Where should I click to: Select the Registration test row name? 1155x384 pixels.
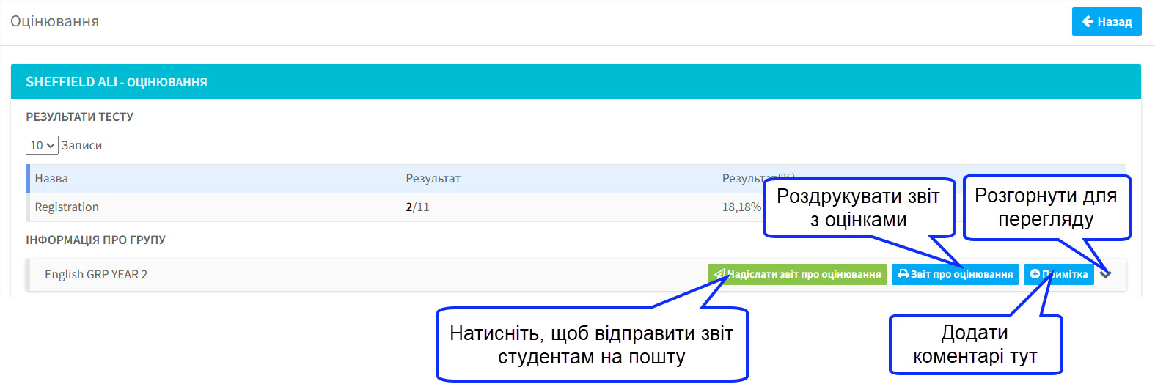pyautogui.click(x=67, y=207)
